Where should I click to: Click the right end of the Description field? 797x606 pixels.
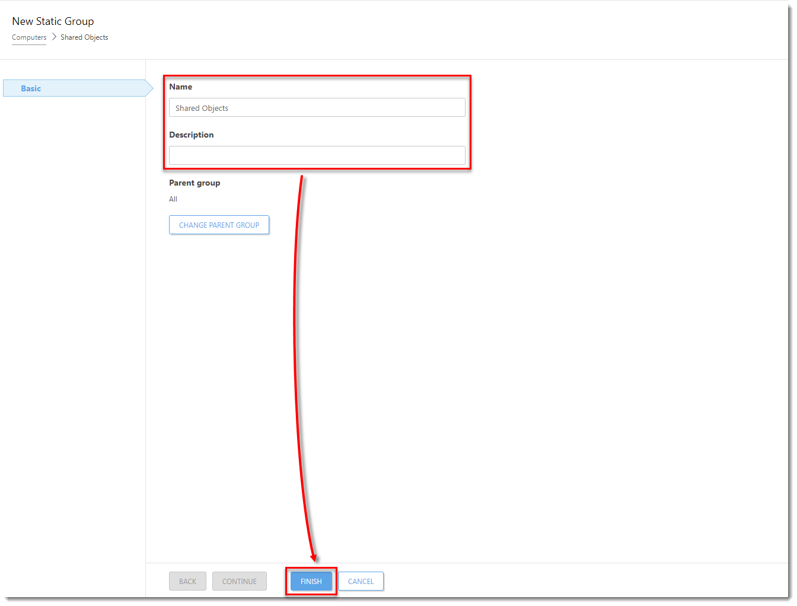click(x=457, y=155)
